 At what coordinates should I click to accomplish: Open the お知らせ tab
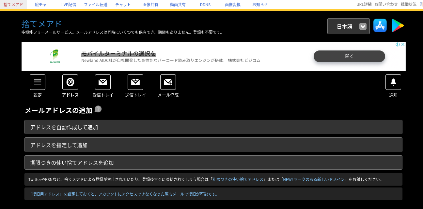coord(260,5)
